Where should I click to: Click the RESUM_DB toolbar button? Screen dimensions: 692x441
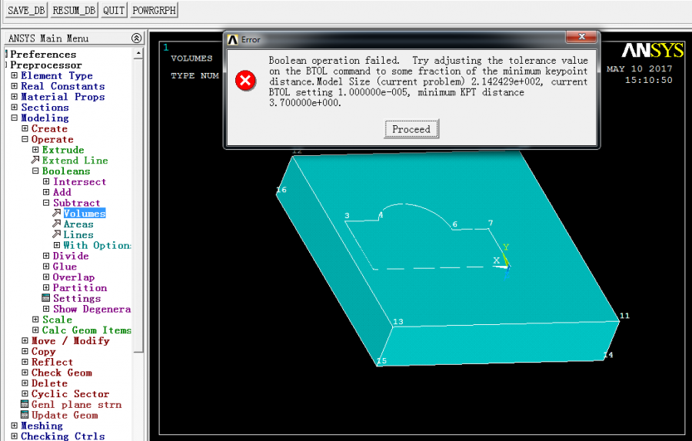click(74, 10)
